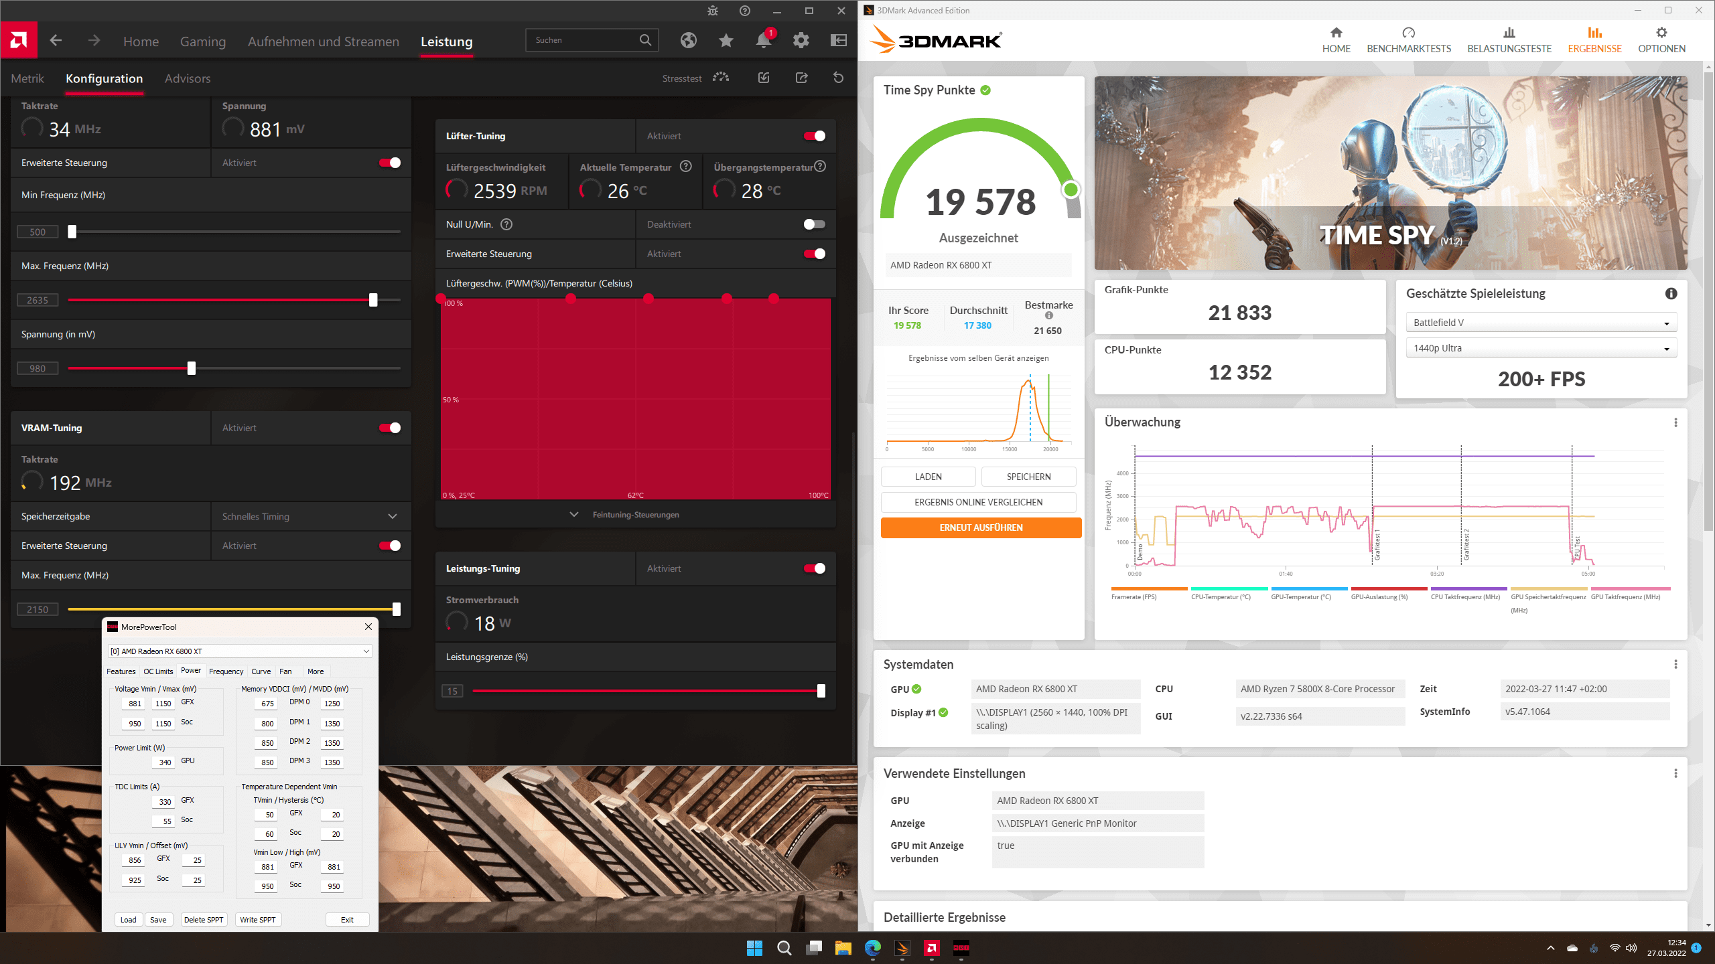Go back with the left arrow icon

pos(56,41)
